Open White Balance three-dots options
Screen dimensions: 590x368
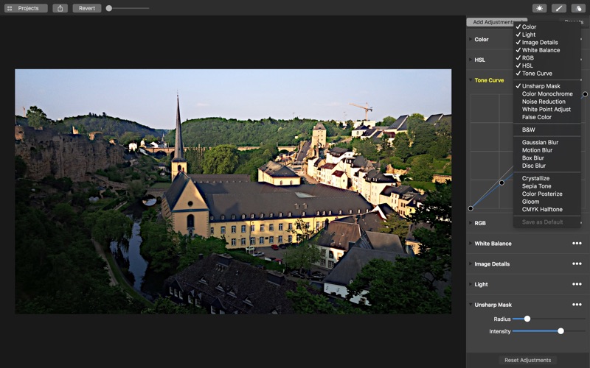click(x=577, y=244)
